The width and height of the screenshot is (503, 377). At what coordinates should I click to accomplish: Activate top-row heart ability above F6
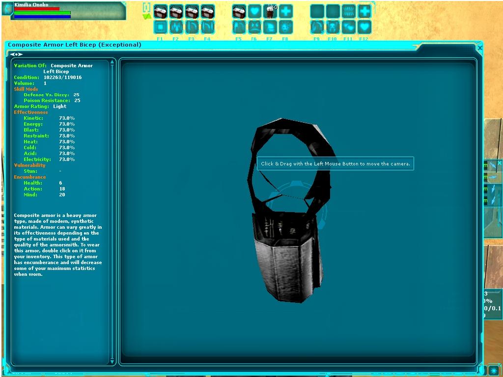pyautogui.click(x=255, y=12)
